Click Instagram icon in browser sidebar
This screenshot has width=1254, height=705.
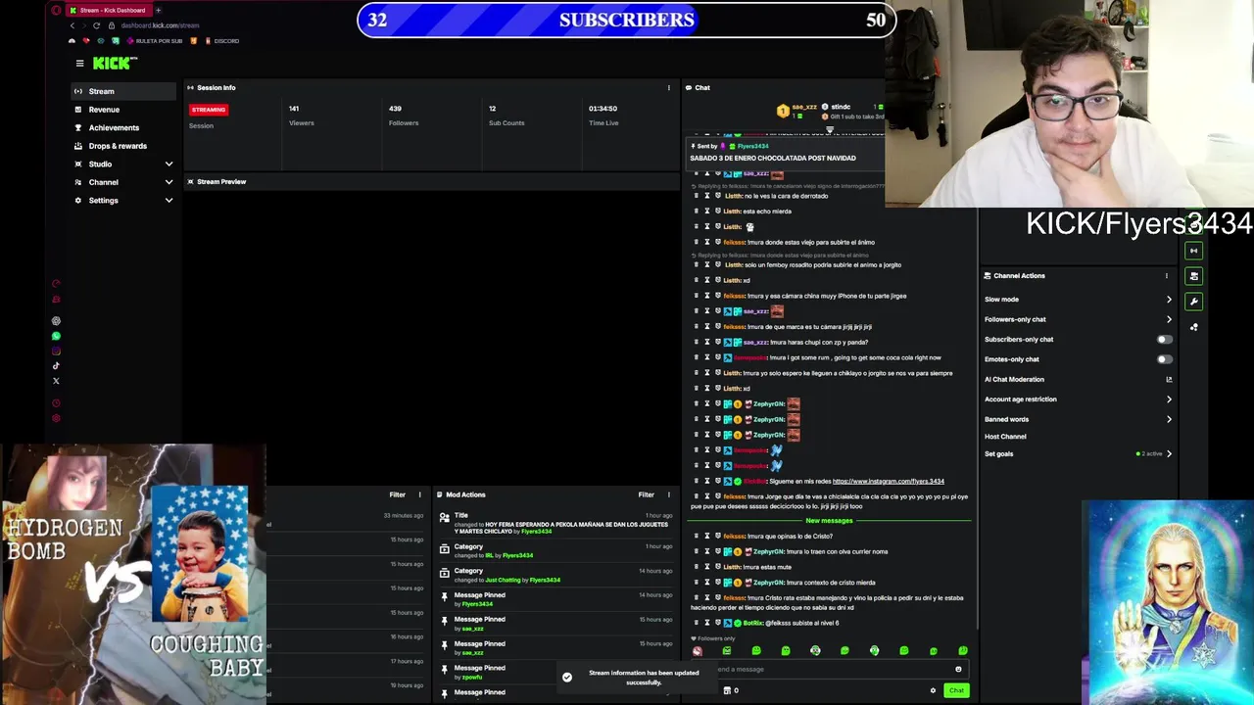click(56, 351)
